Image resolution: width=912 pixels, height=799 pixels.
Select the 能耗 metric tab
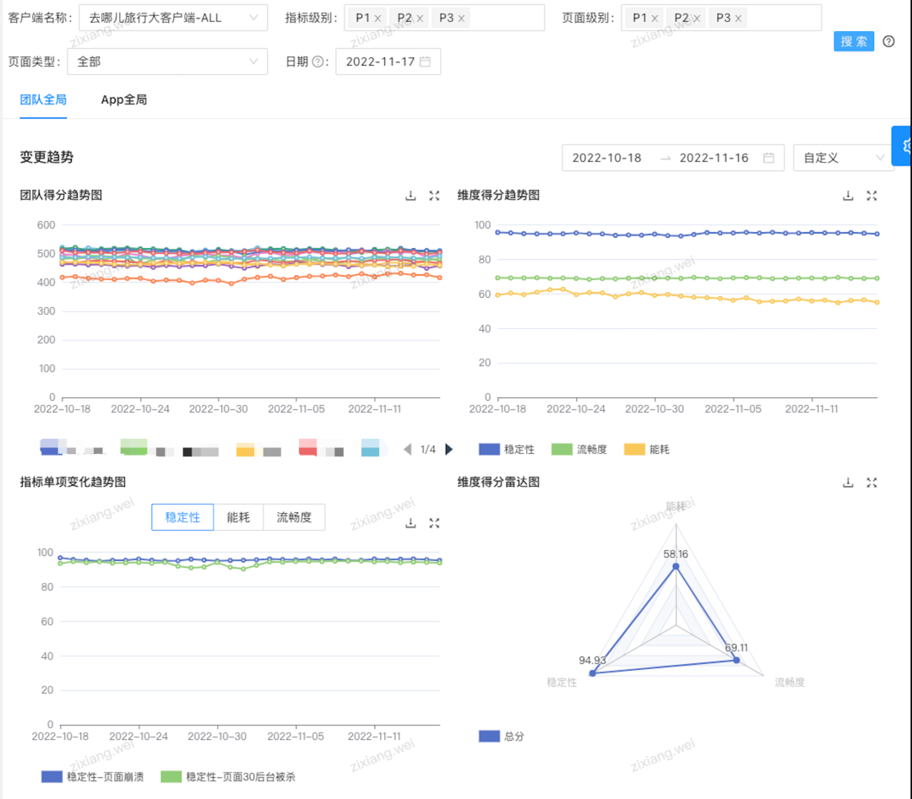[x=238, y=517]
